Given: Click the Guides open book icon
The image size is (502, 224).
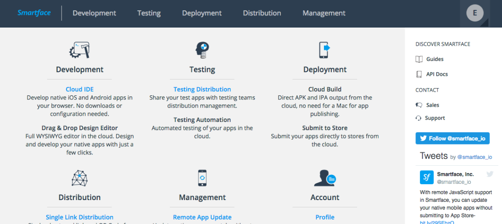Looking at the screenshot, I should click(419, 59).
